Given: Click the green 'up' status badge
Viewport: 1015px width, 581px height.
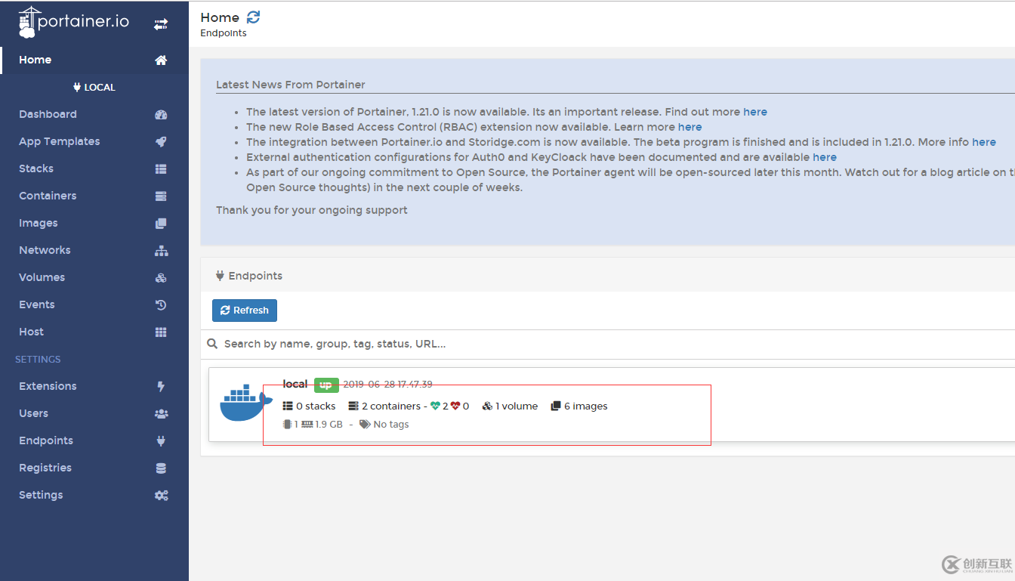Looking at the screenshot, I should coord(326,385).
